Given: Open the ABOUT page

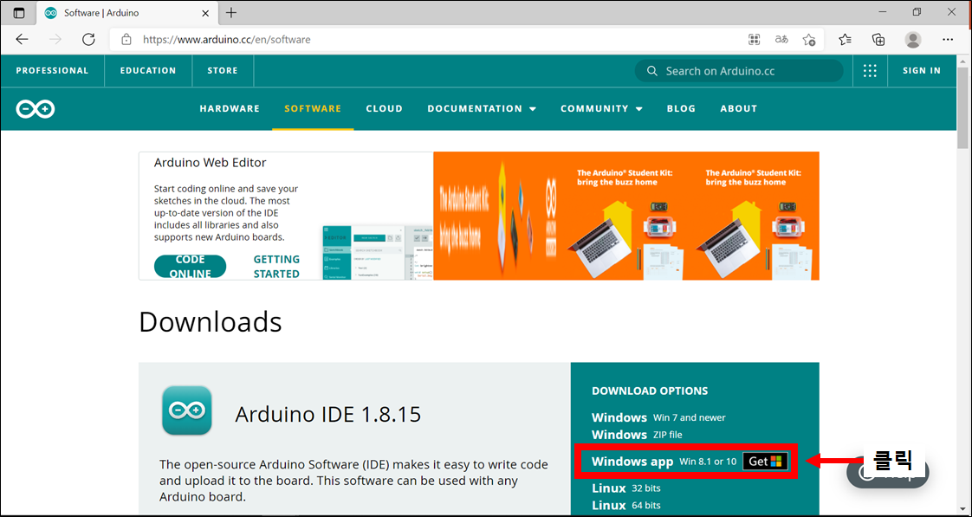Looking at the screenshot, I should tap(739, 108).
